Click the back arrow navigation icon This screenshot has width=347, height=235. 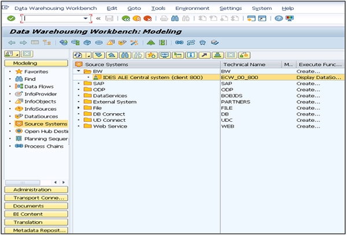coord(12,43)
